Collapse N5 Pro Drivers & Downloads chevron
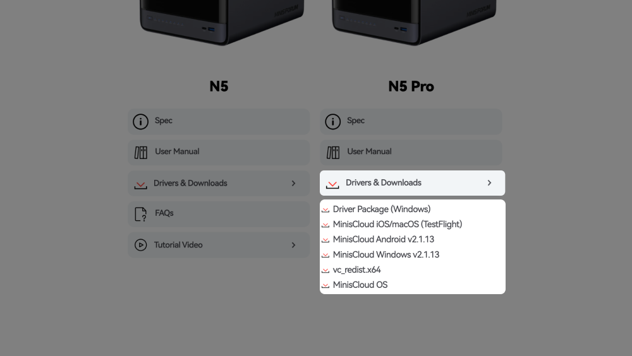 (489, 183)
